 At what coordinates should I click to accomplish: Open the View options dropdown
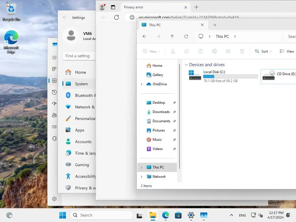pyautogui.click(x=287, y=51)
